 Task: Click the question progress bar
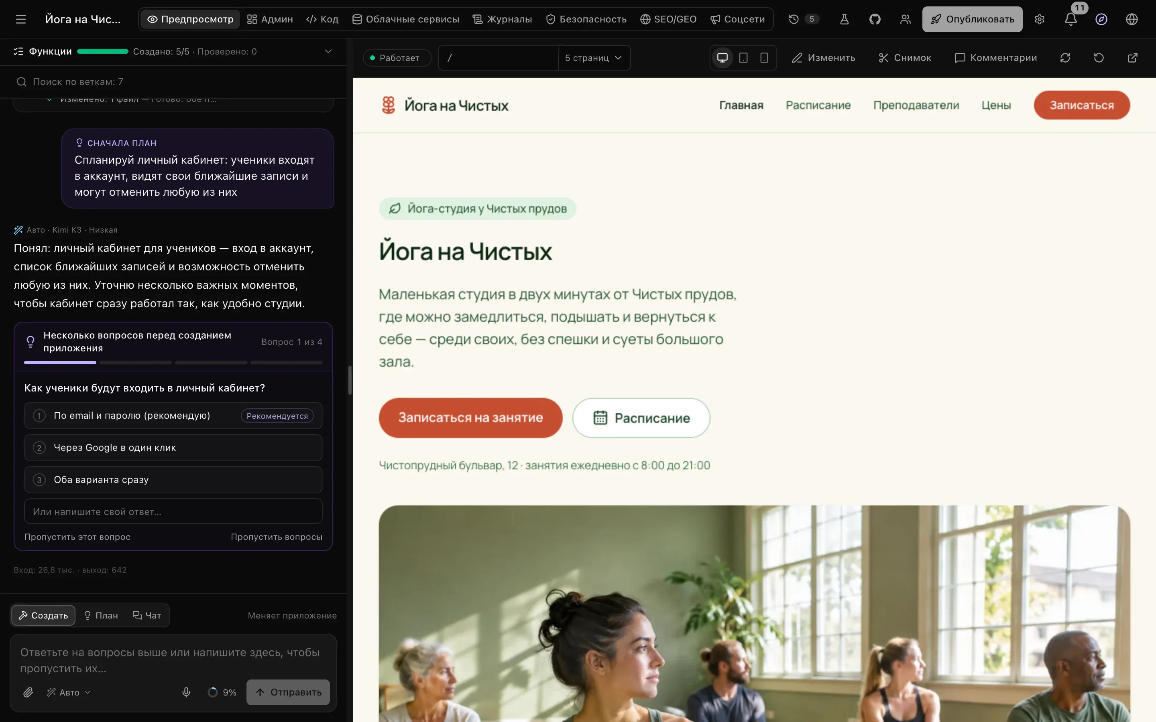[x=173, y=363]
